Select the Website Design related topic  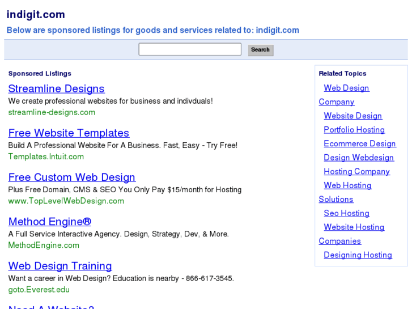(353, 116)
